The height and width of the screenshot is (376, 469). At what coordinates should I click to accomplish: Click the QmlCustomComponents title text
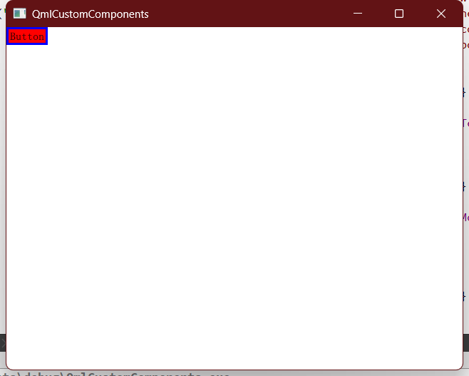point(91,14)
